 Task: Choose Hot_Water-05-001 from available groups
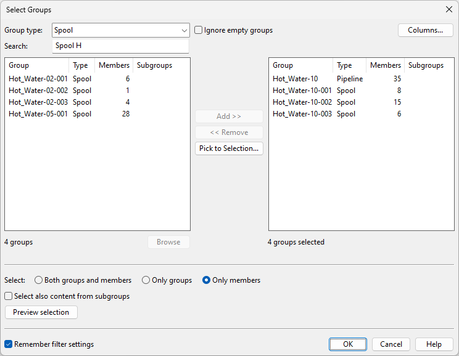click(x=38, y=114)
